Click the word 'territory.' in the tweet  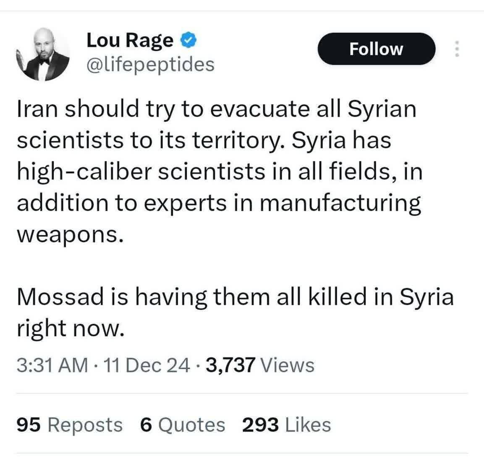tap(238, 140)
